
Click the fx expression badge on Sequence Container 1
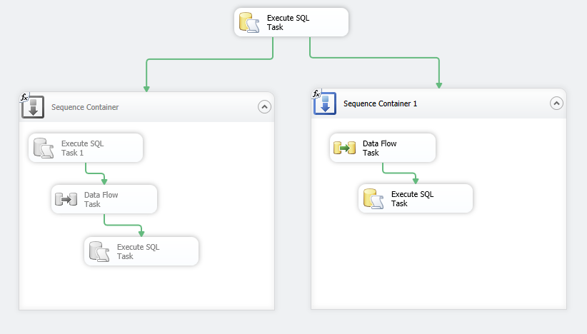316,93
